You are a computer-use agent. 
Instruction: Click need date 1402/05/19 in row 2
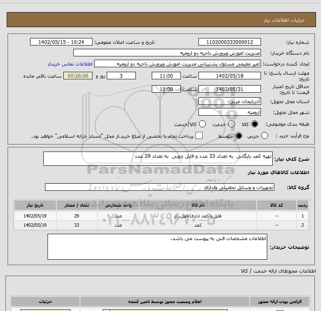(x=35, y=225)
